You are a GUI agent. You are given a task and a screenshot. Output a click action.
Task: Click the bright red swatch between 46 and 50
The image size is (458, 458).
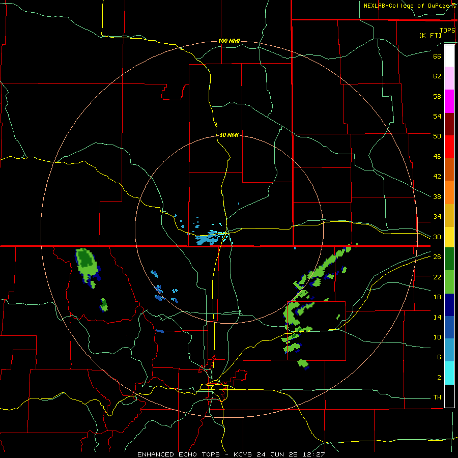(x=449, y=147)
